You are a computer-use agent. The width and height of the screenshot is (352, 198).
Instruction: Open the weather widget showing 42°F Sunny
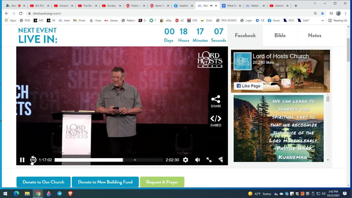click(x=260, y=194)
